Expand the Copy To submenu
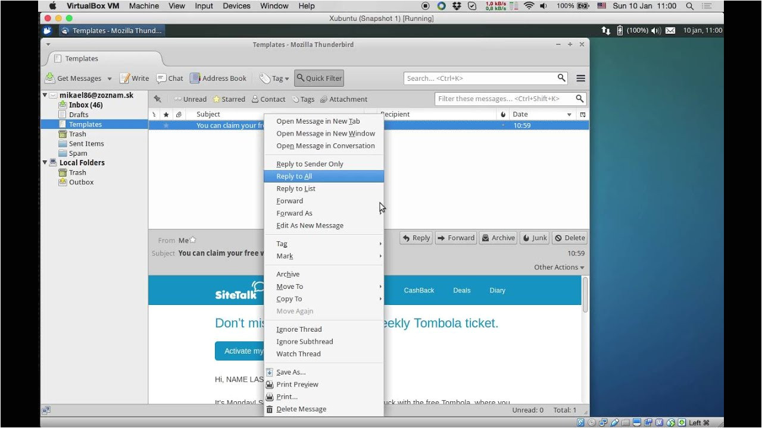This screenshot has height=428, width=762. tap(324, 299)
